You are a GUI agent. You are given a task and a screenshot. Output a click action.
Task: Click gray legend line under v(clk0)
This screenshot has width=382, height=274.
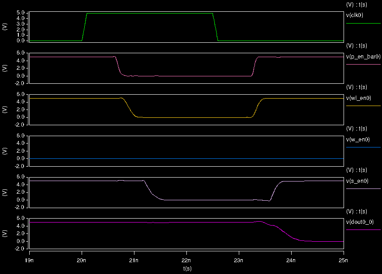point(363,23)
